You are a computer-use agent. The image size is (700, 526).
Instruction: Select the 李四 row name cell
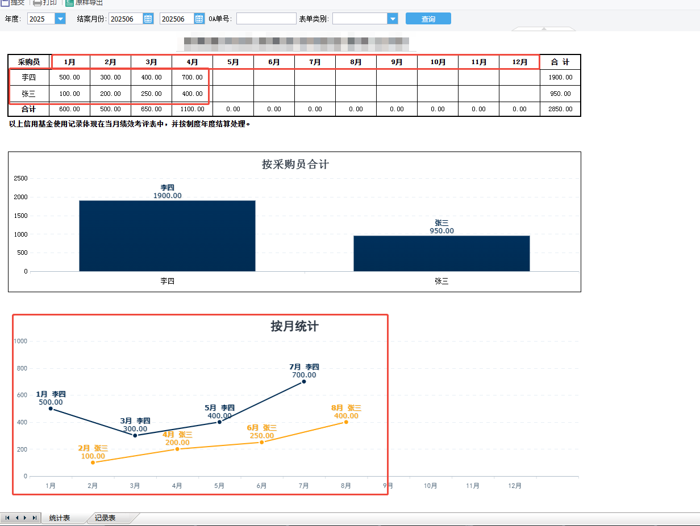click(x=29, y=77)
